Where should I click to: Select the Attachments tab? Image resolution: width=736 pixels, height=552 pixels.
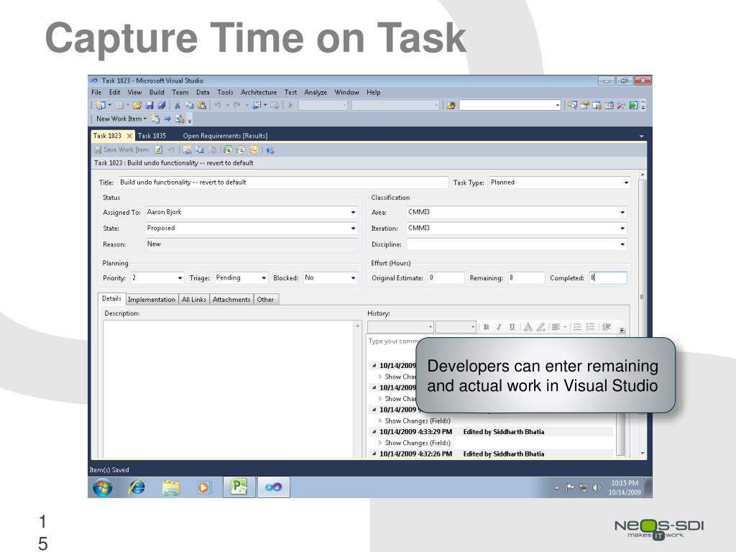click(231, 300)
